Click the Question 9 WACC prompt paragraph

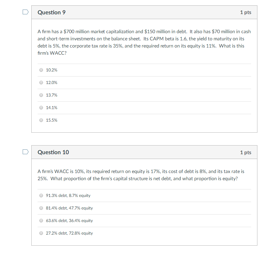click(x=144, y=42)
